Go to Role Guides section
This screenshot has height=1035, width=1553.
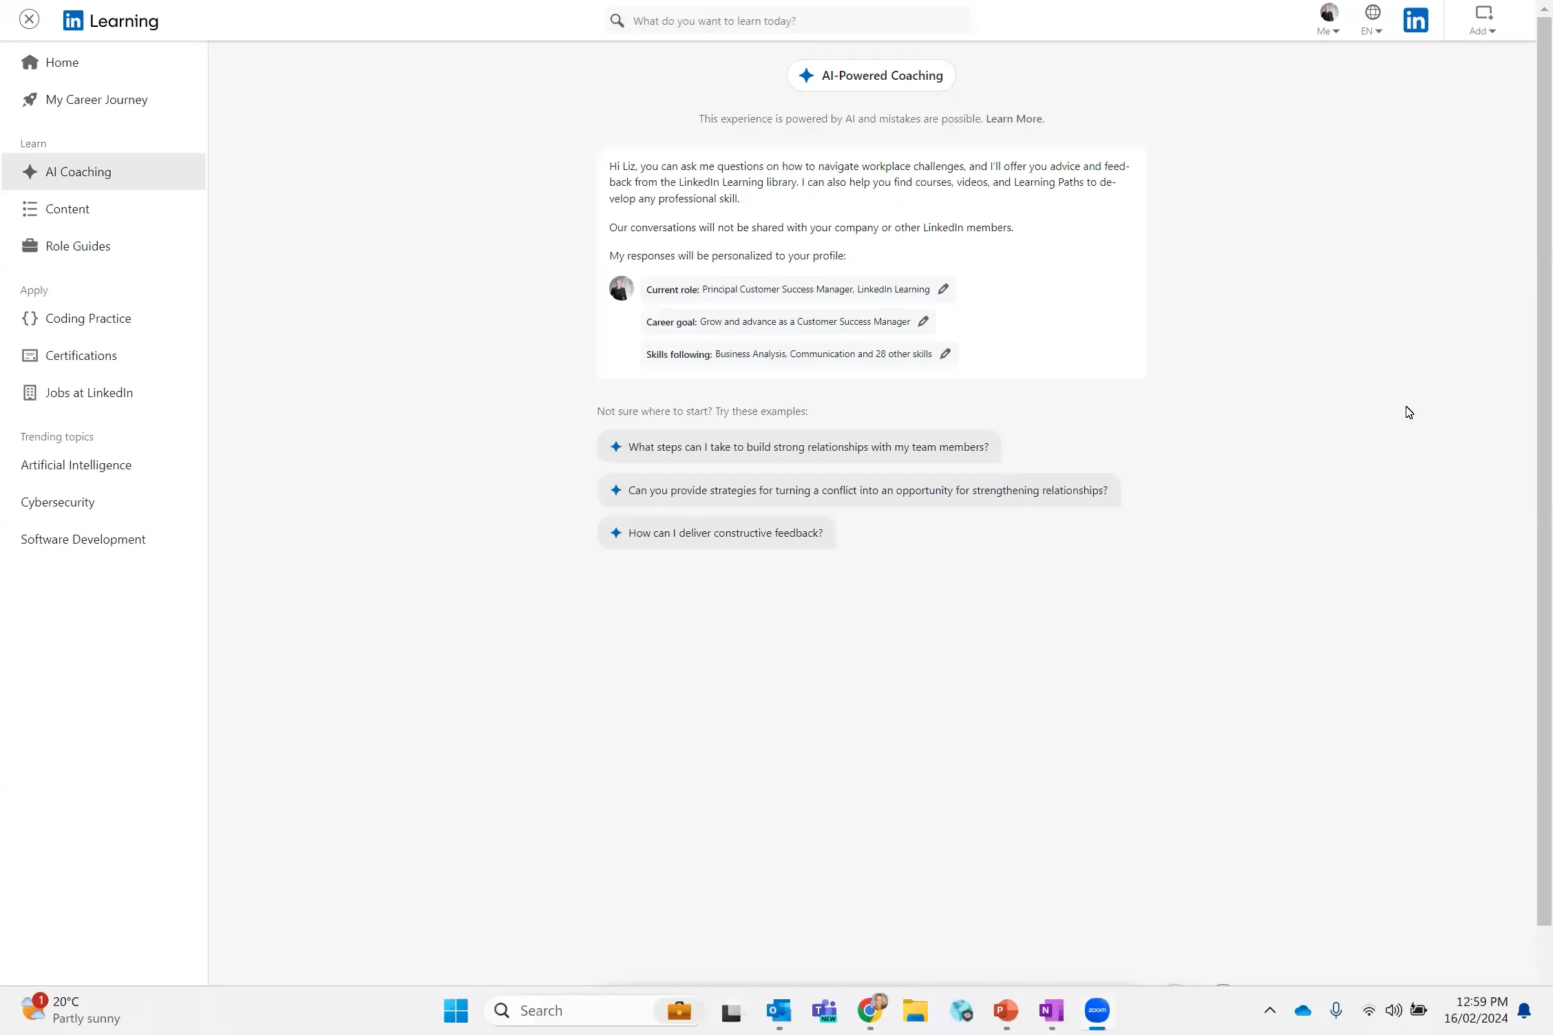click(x=78, y=246)
